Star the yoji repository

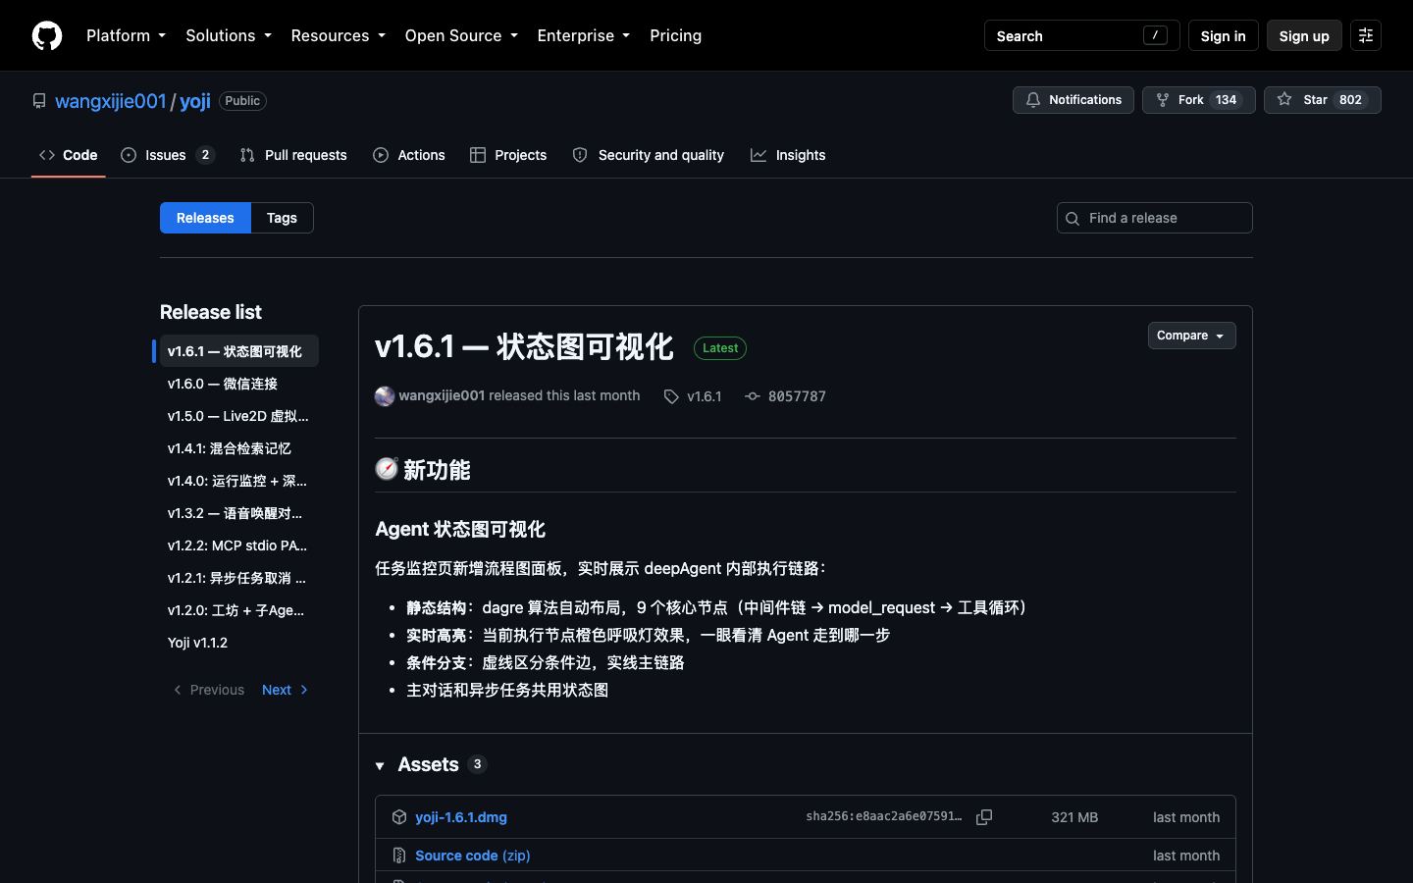tap(1323, 100)
